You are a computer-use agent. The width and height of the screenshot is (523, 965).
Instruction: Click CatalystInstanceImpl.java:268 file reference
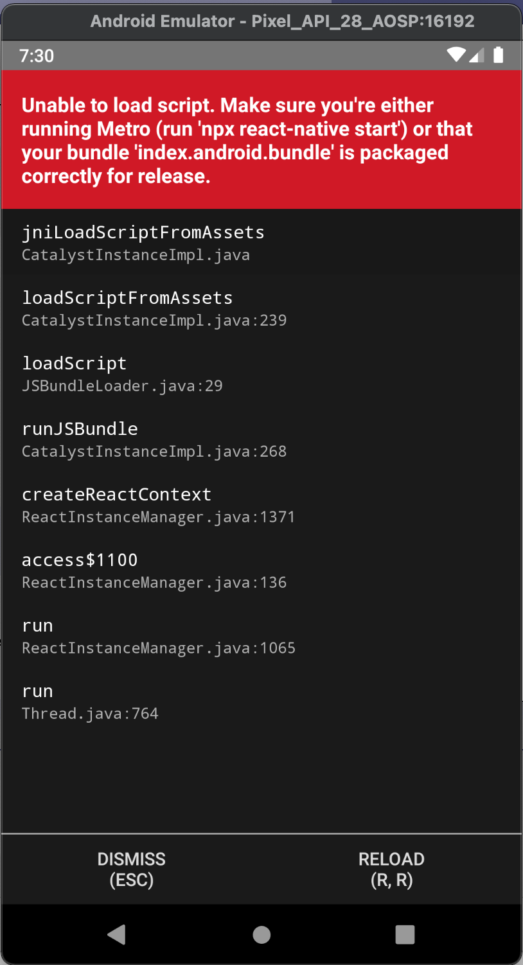(154, 452)
